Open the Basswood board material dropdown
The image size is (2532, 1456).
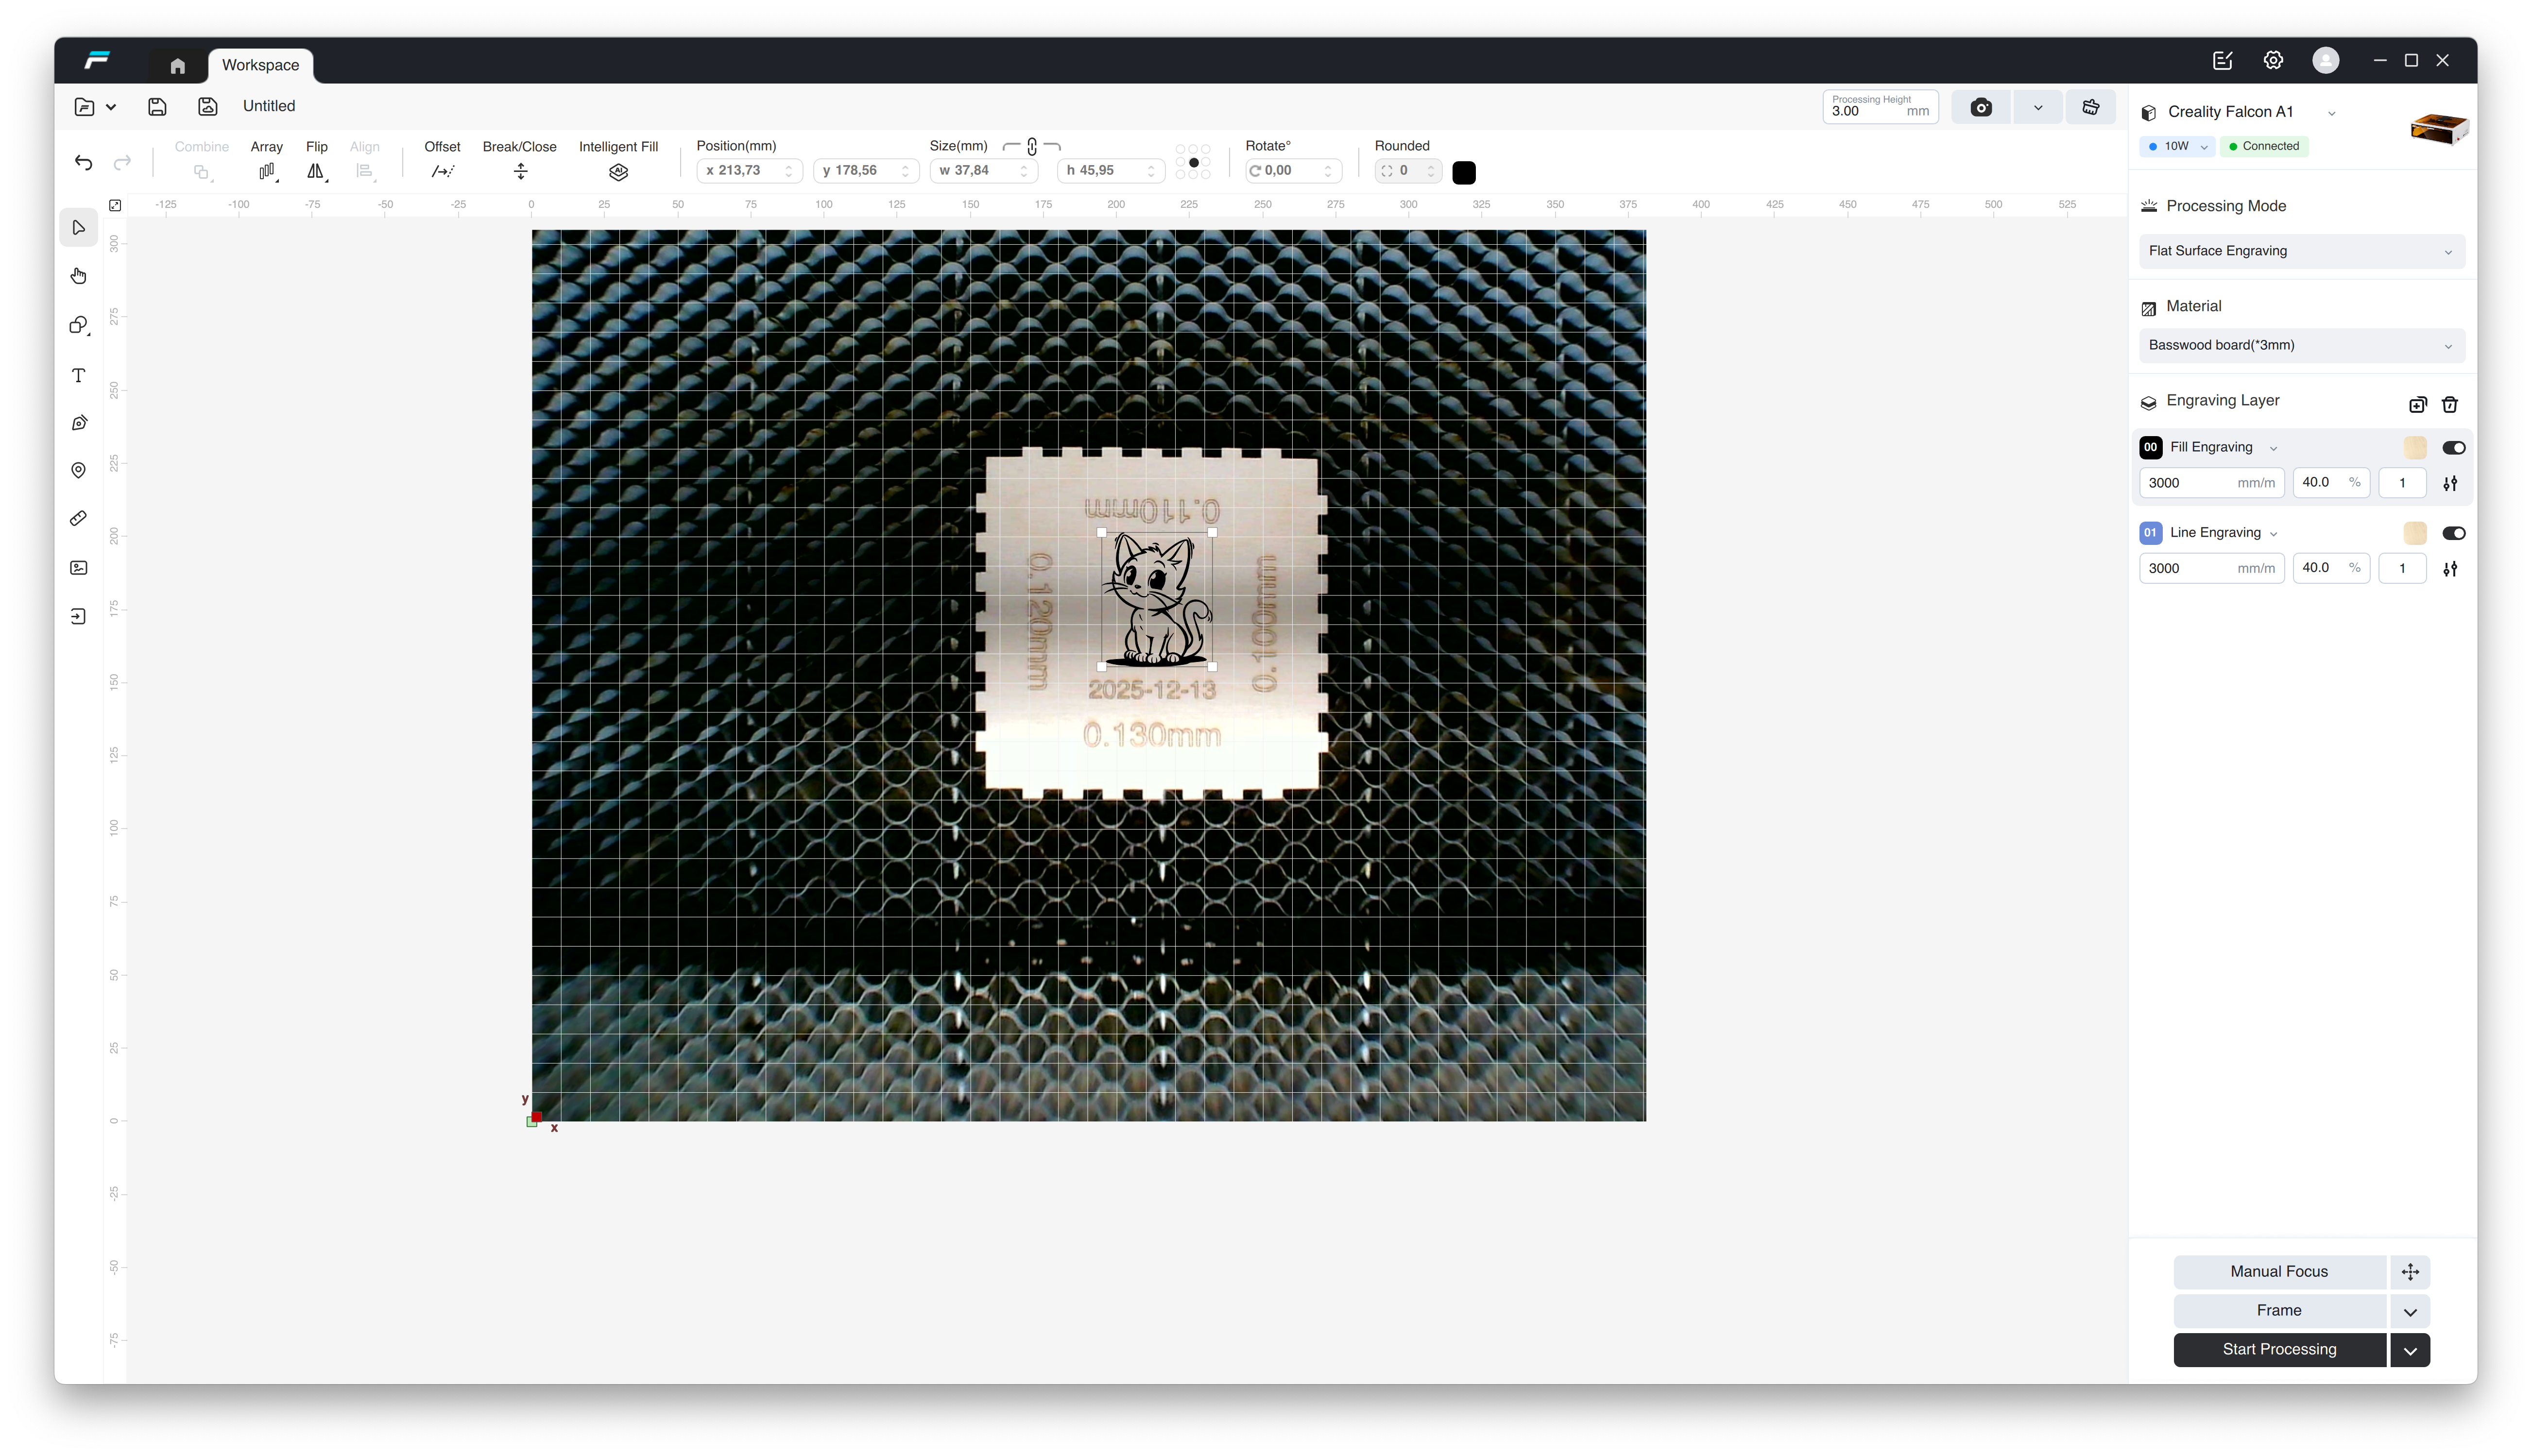click(x=2300, y=345)
